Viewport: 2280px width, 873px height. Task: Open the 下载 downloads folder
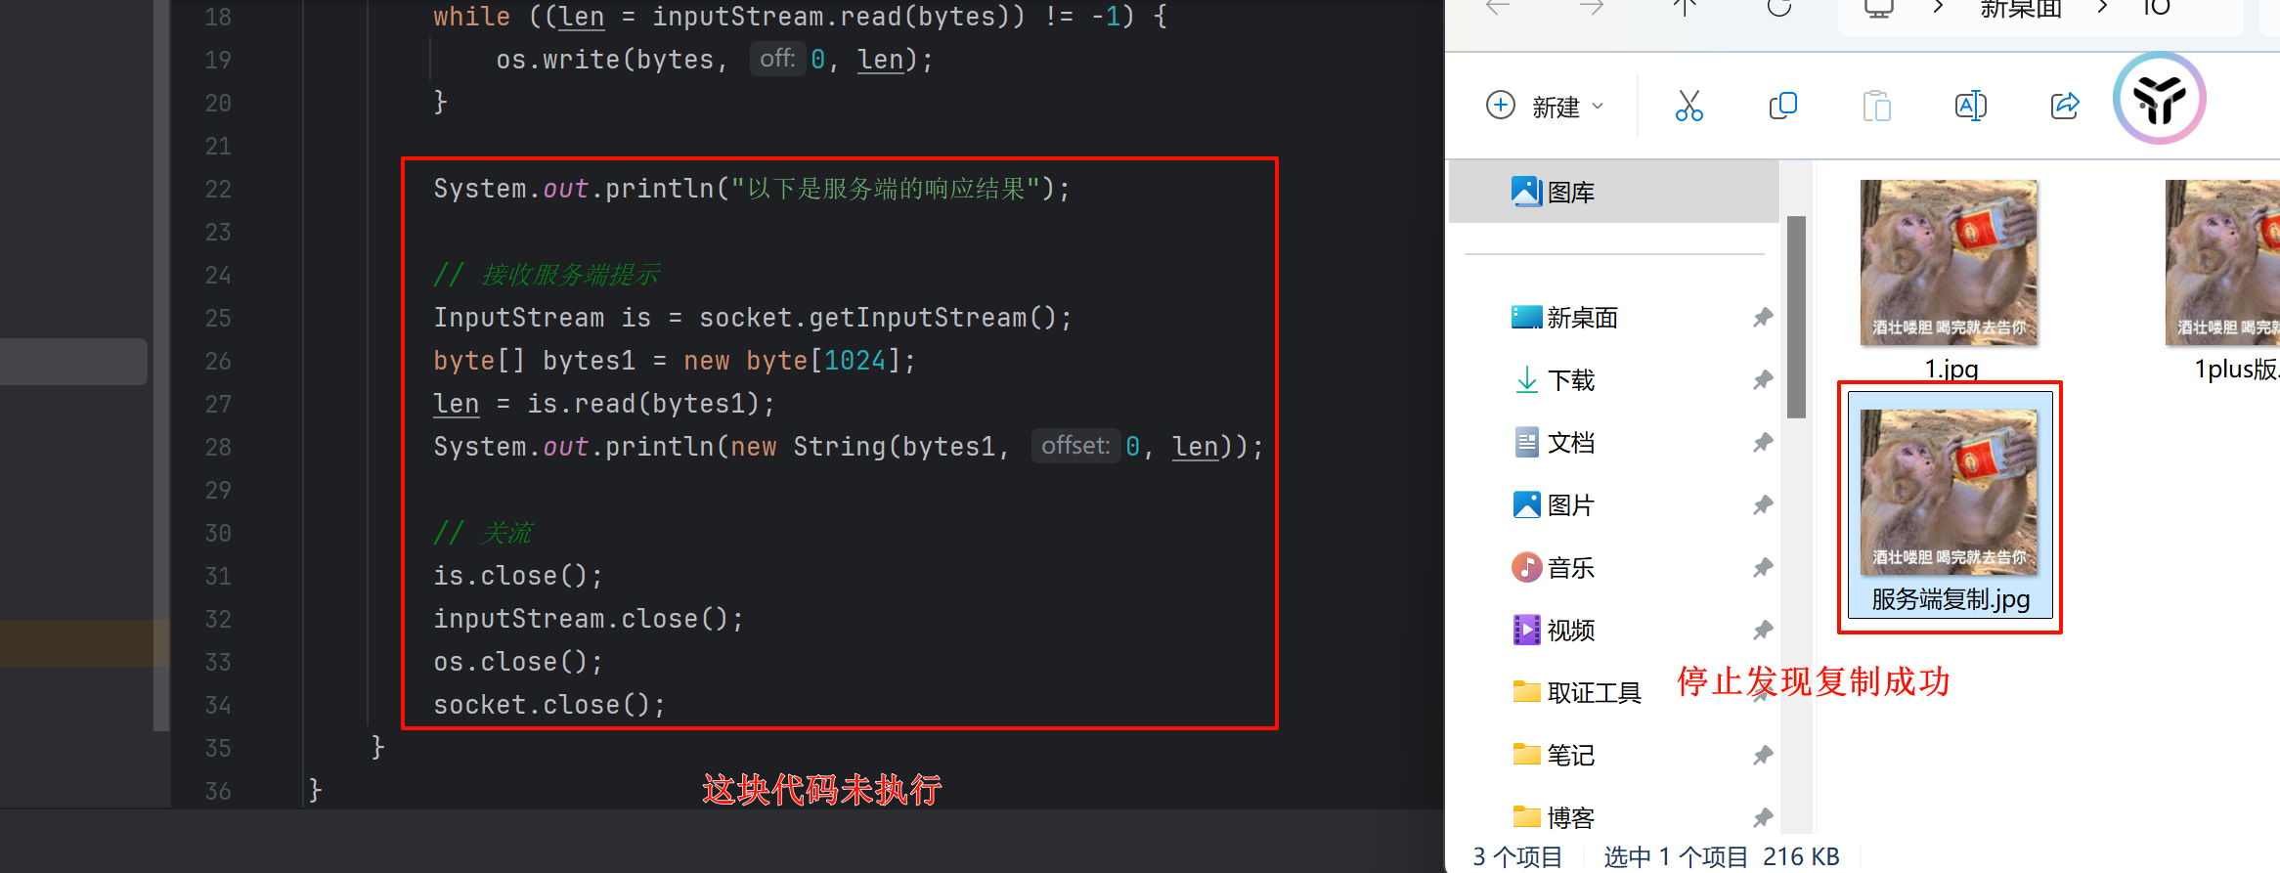1570,380
